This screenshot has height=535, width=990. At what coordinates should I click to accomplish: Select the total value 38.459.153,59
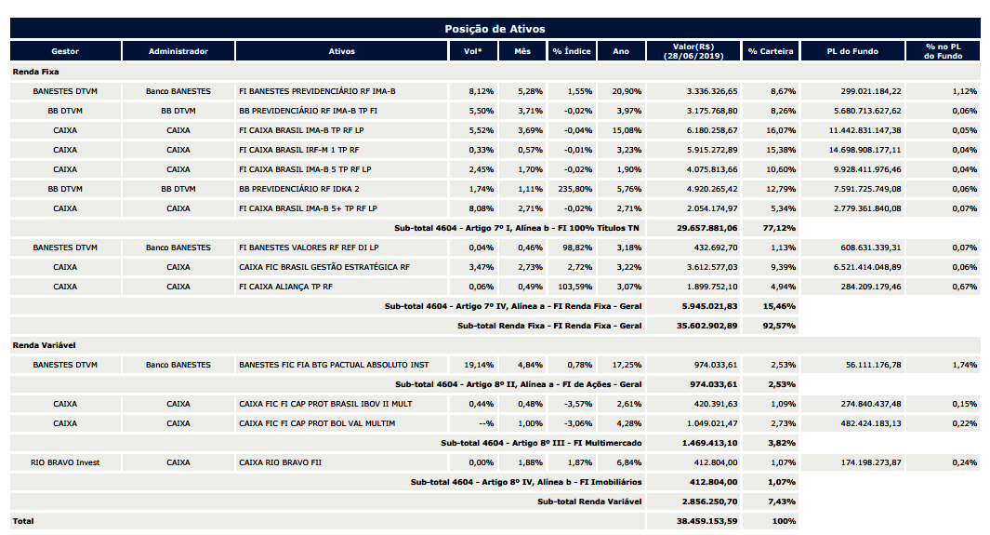tap(707, 521)
